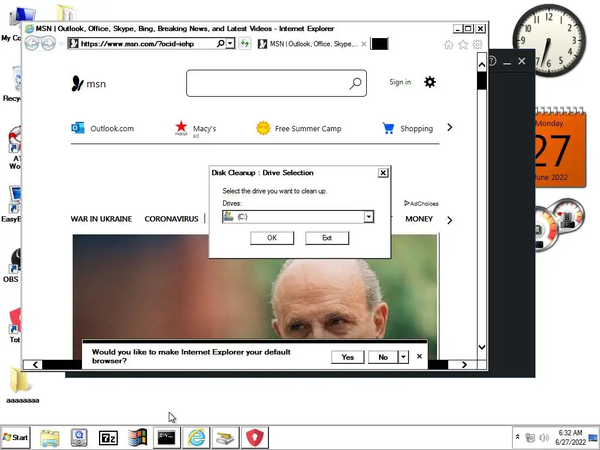Select WAR IN UKRAINE news category

pyautogui.click(x=101, y=219)
